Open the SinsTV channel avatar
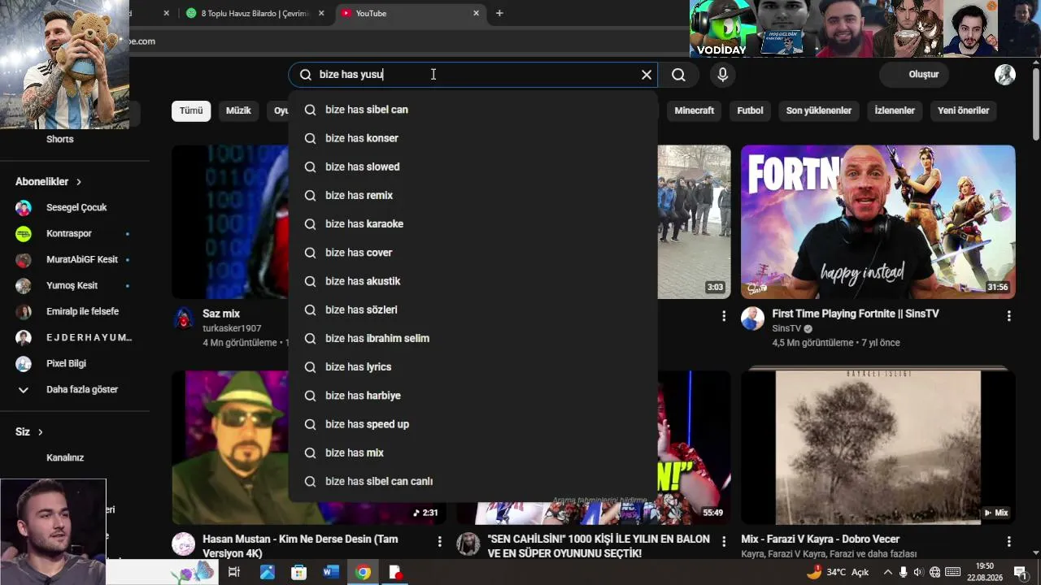 752,318
